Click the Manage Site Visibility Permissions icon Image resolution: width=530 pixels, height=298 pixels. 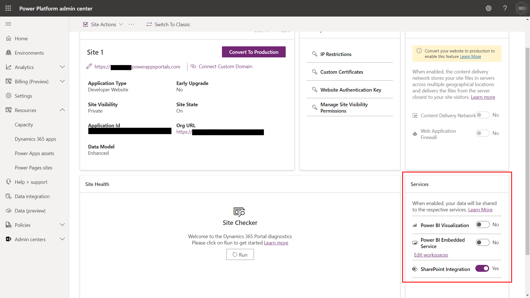pyautogui.click(x=314, y=107)
